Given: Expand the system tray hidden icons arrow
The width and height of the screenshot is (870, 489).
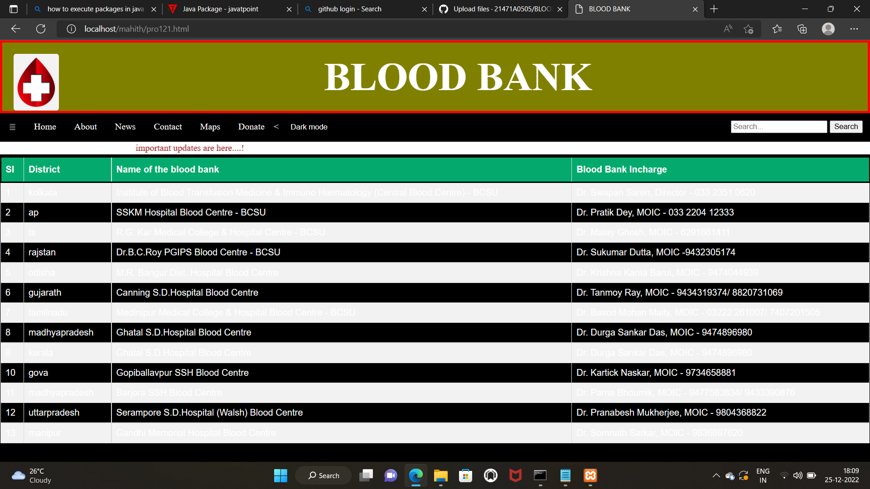Looking at the screenshot, I should (x=716, y=475).
